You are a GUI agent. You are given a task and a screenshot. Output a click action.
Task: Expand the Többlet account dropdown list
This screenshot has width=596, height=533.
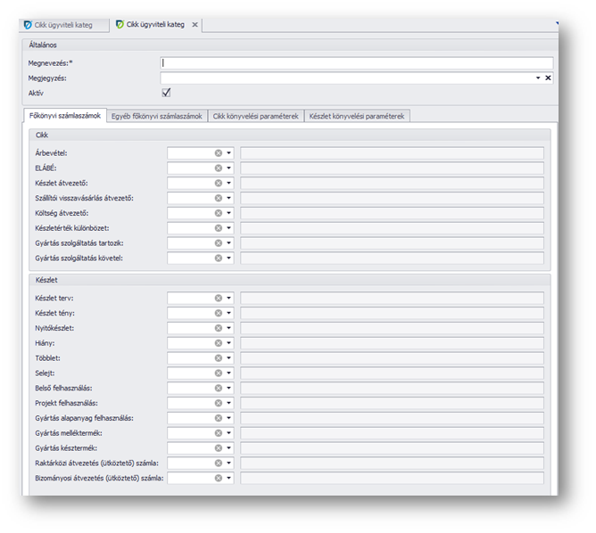[228, 358]
